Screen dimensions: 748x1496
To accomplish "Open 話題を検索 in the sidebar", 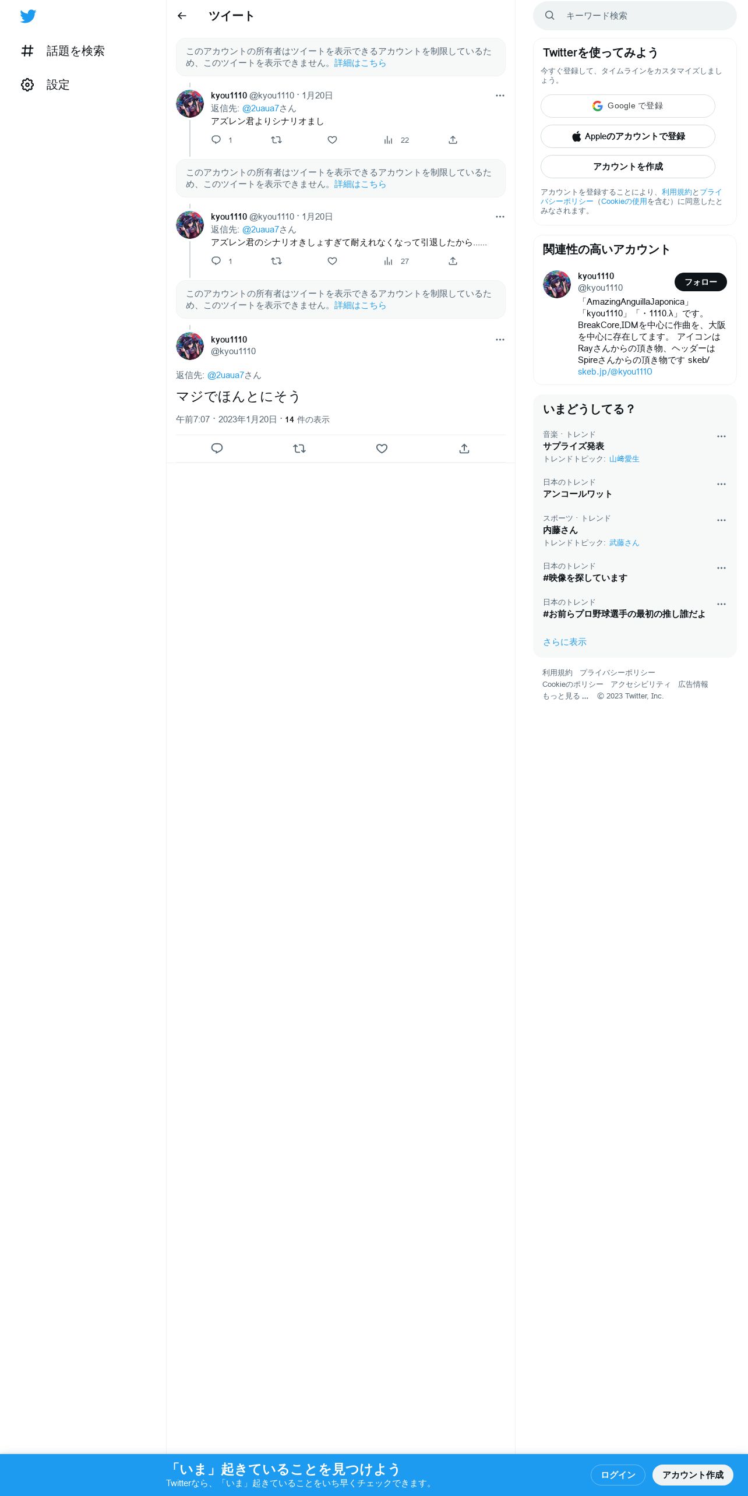I will pyautogui.click(x=63, y=51).
